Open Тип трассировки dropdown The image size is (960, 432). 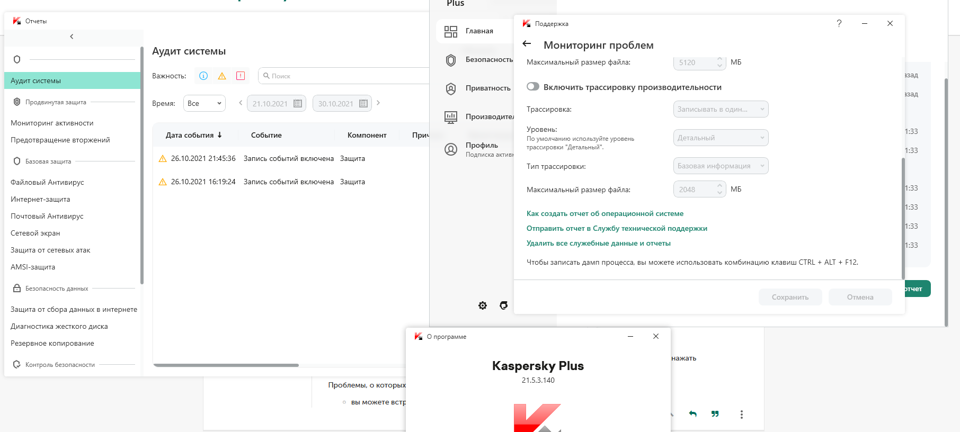(721, 166)
